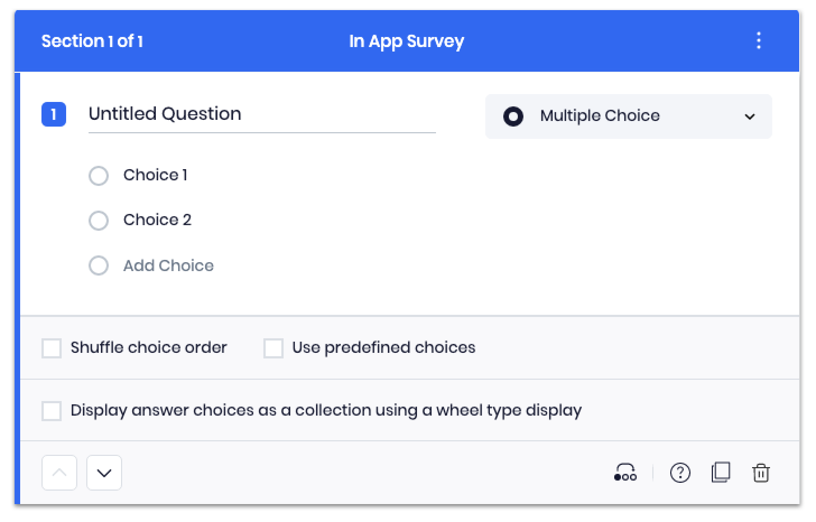Click the skip logic branching icon

tap(625, 473)
